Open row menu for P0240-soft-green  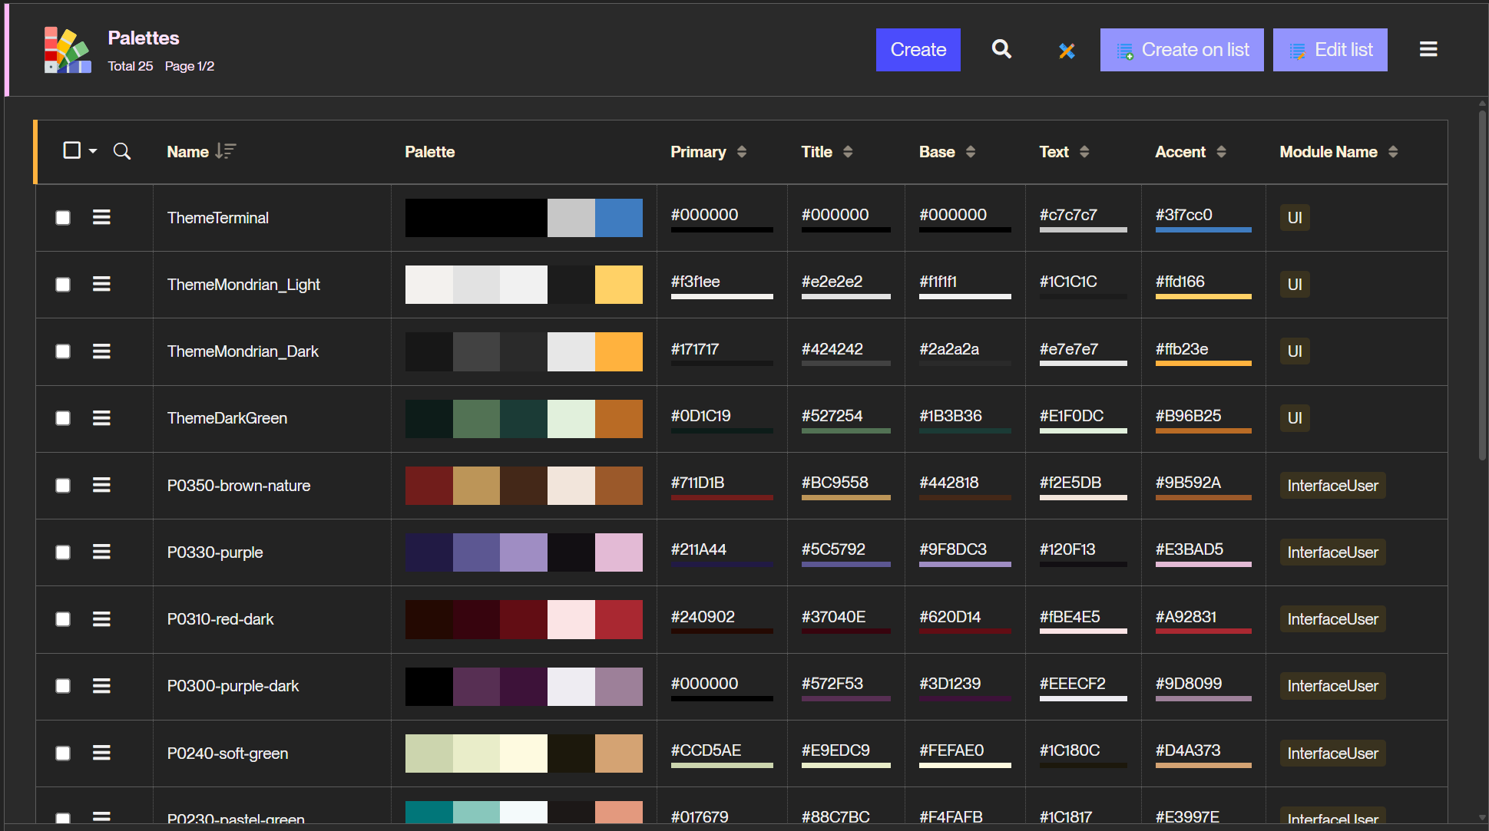pyautogui.click(x=101, y=753)
